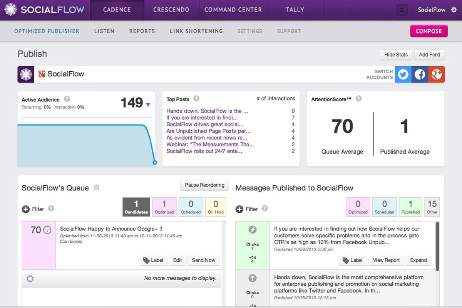
Task: Open the help icon next to Top Posts
Action: (196, 99)
